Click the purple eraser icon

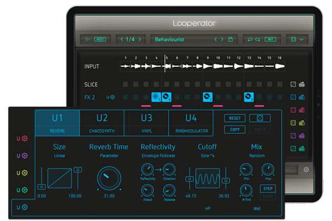tap(302, 135)
